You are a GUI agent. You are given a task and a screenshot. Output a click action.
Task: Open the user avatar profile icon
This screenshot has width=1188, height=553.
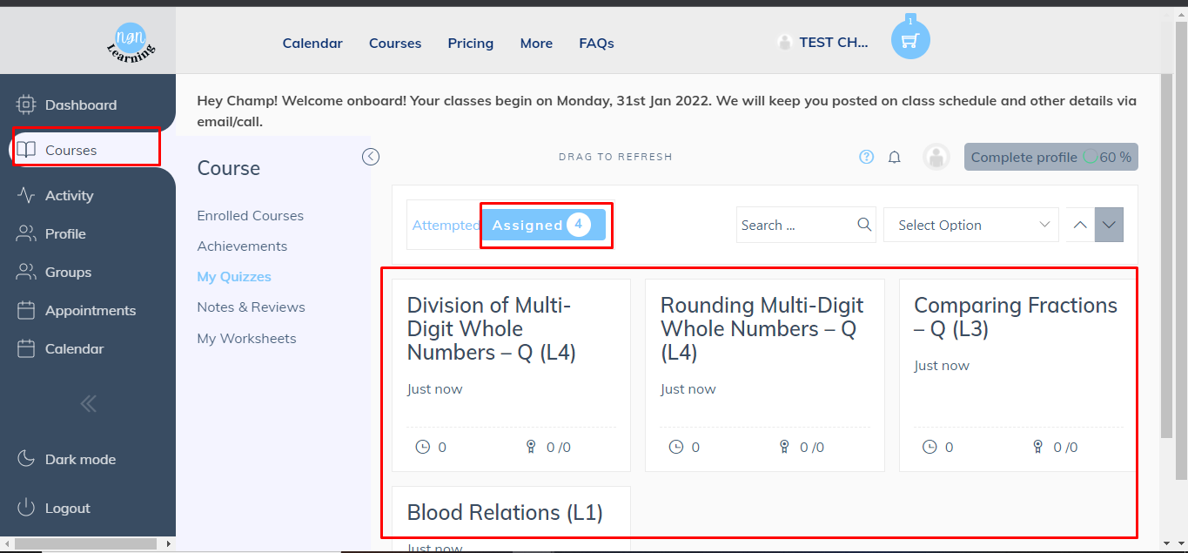pos(936,158)
